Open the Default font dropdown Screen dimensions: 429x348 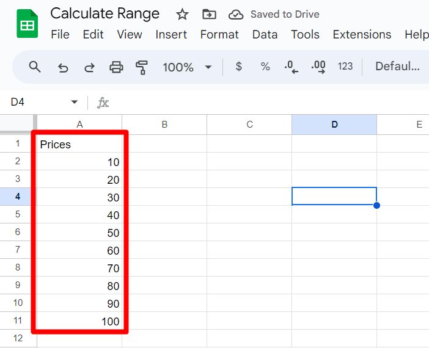pos(397,66)
